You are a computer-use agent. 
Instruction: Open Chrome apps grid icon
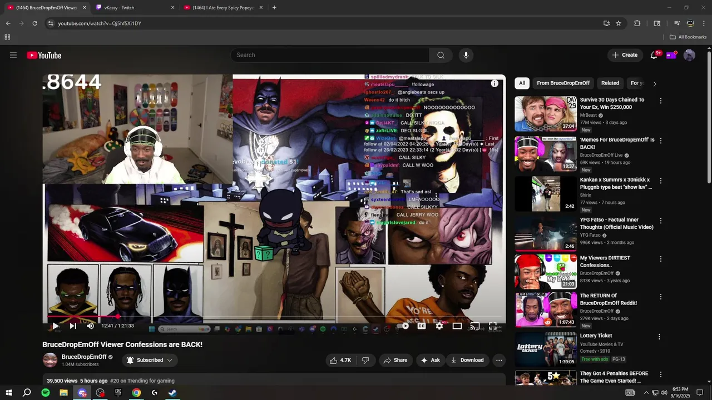click(7, 37)
